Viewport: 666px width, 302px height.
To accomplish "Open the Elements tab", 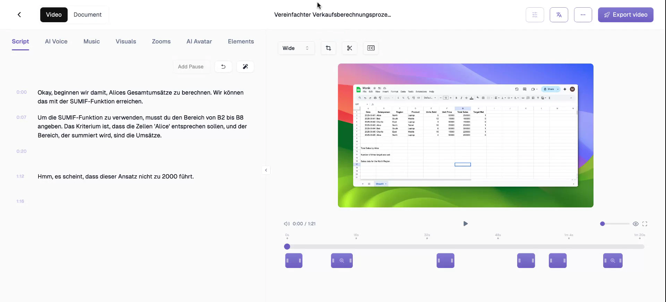I will click(x=241, y=42).
